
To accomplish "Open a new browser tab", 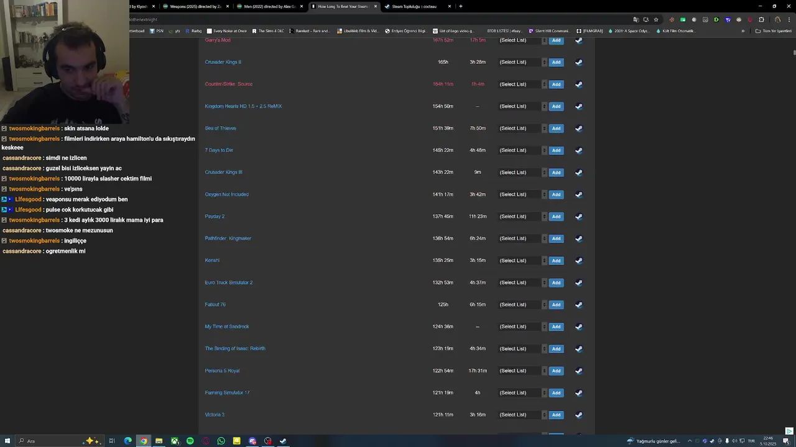I will coord(460,6).
